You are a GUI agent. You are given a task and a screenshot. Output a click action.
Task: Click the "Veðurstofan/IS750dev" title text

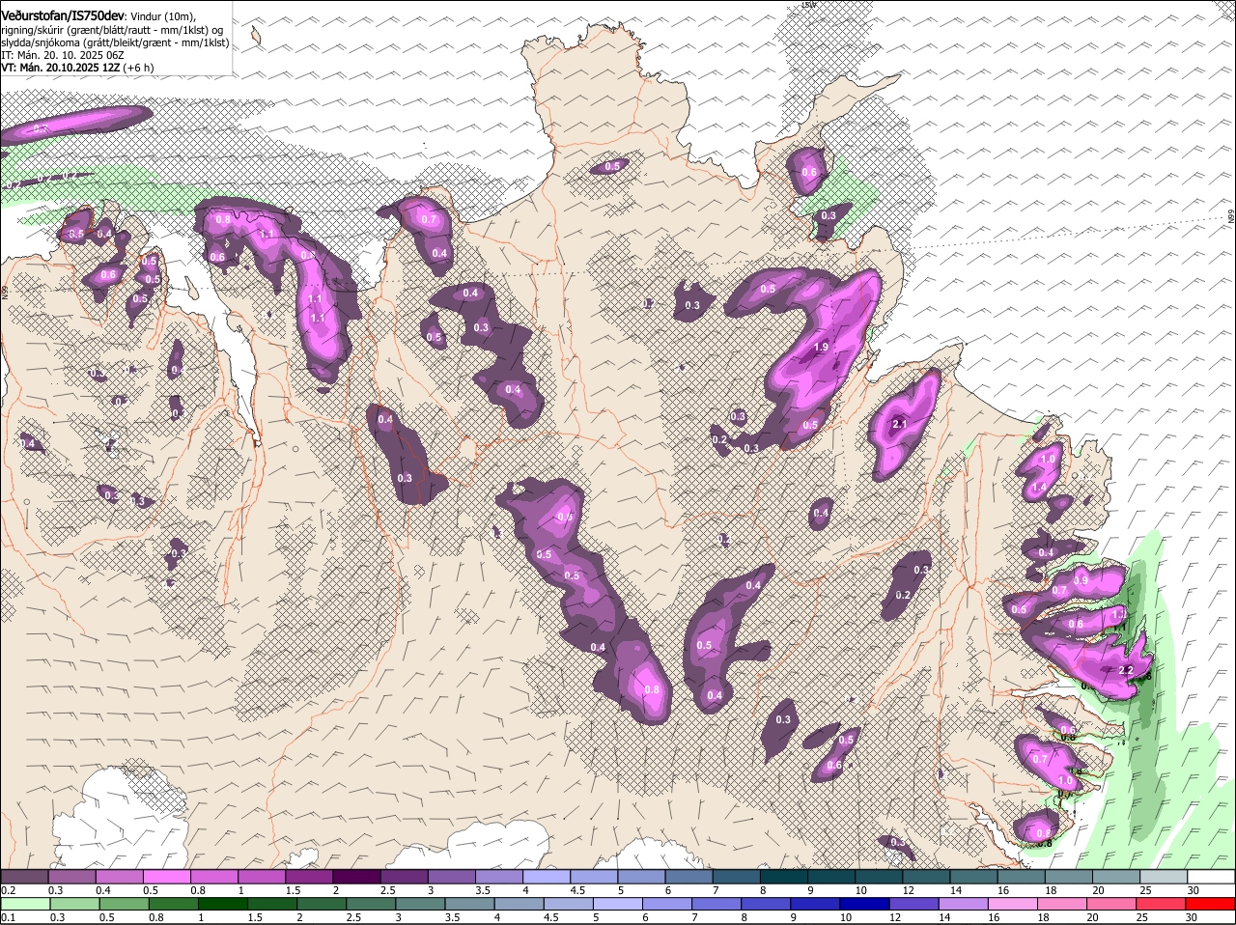[63, 14]
